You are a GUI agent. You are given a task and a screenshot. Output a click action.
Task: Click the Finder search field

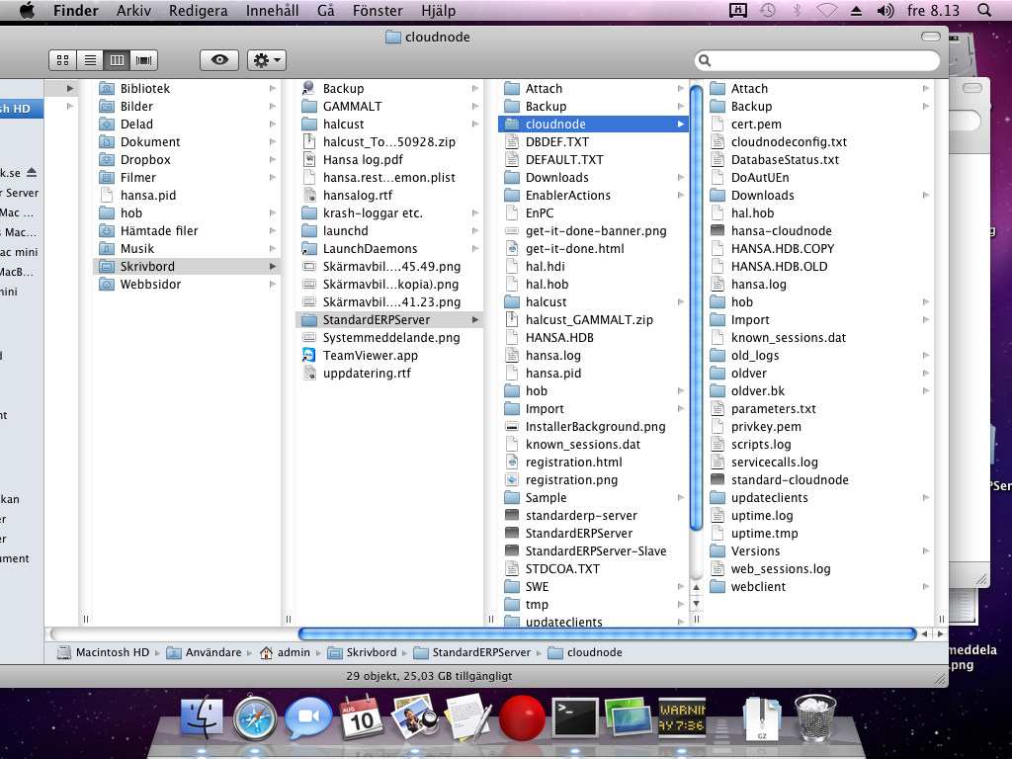point(817,60)
